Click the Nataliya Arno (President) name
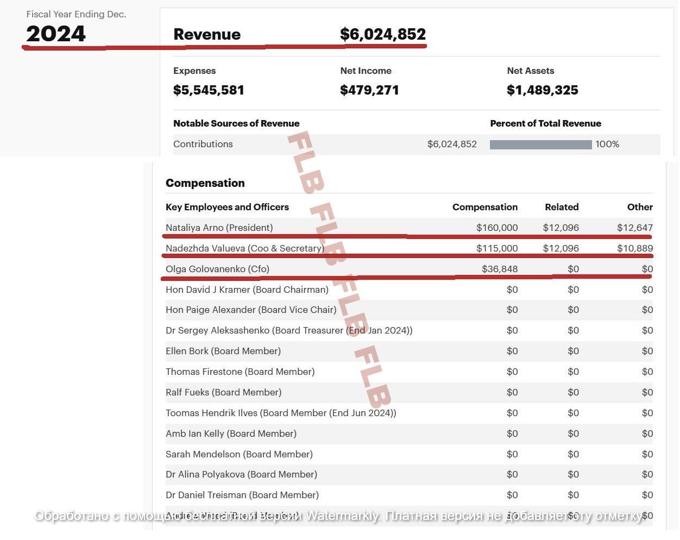The height and width of the screenshot is (540, 680). pos(219,228)
